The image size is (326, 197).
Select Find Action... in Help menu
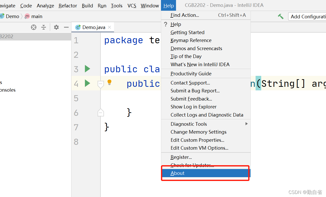tap(206, 15)
